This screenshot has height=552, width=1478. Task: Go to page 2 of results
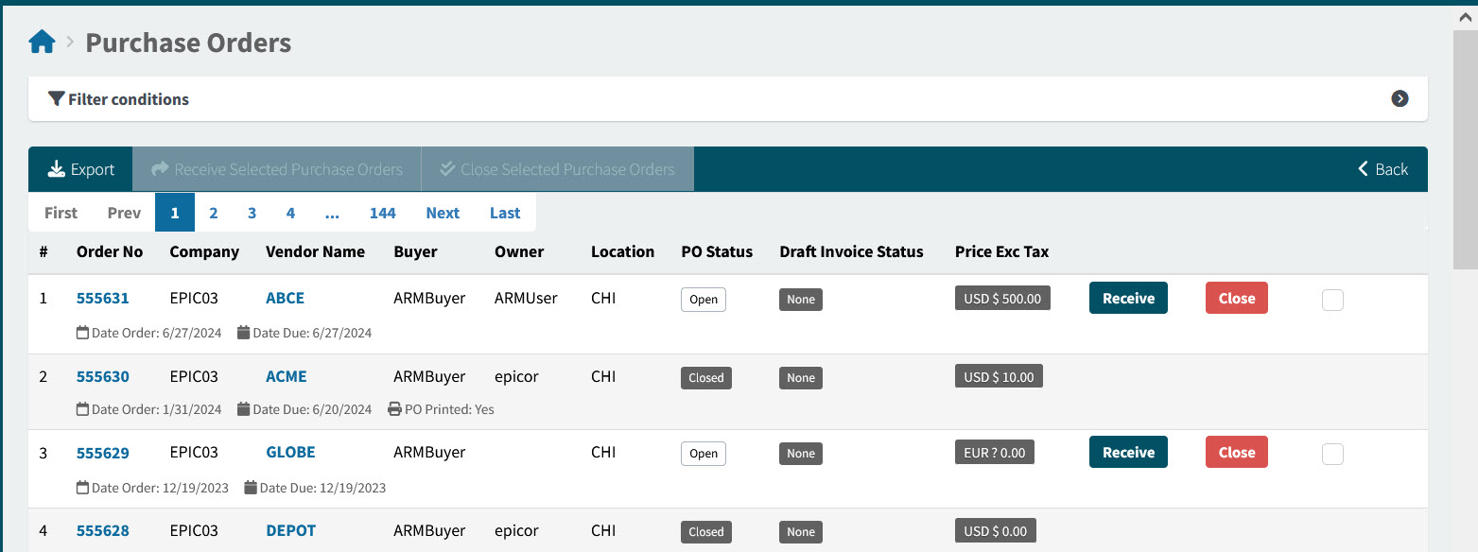point(214,213)
